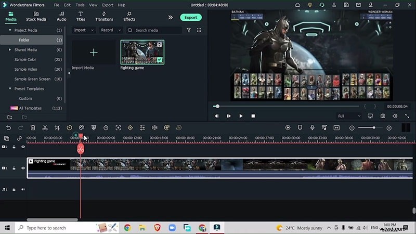
Task: Play the preview video
Action: pyautogui.click(x=241, y=116)
